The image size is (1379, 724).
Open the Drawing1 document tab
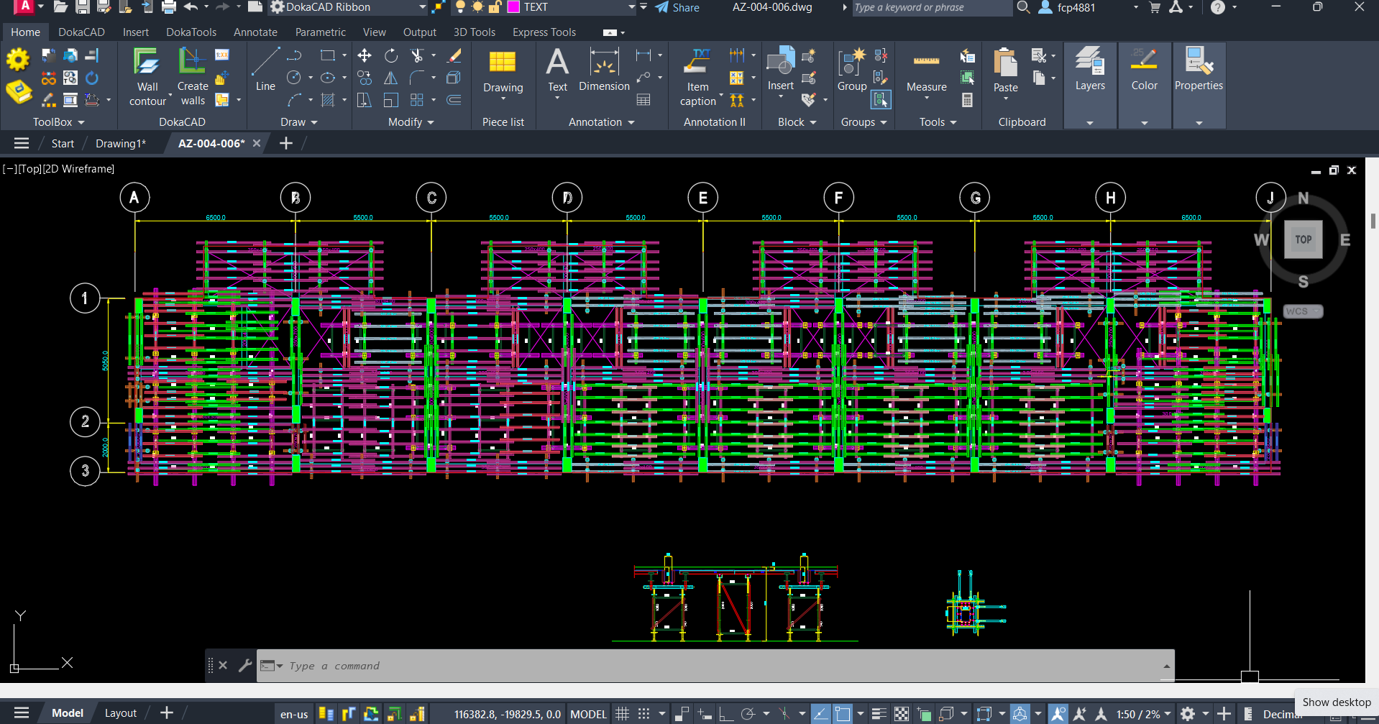pyautogui.click(x=121, y=144)
